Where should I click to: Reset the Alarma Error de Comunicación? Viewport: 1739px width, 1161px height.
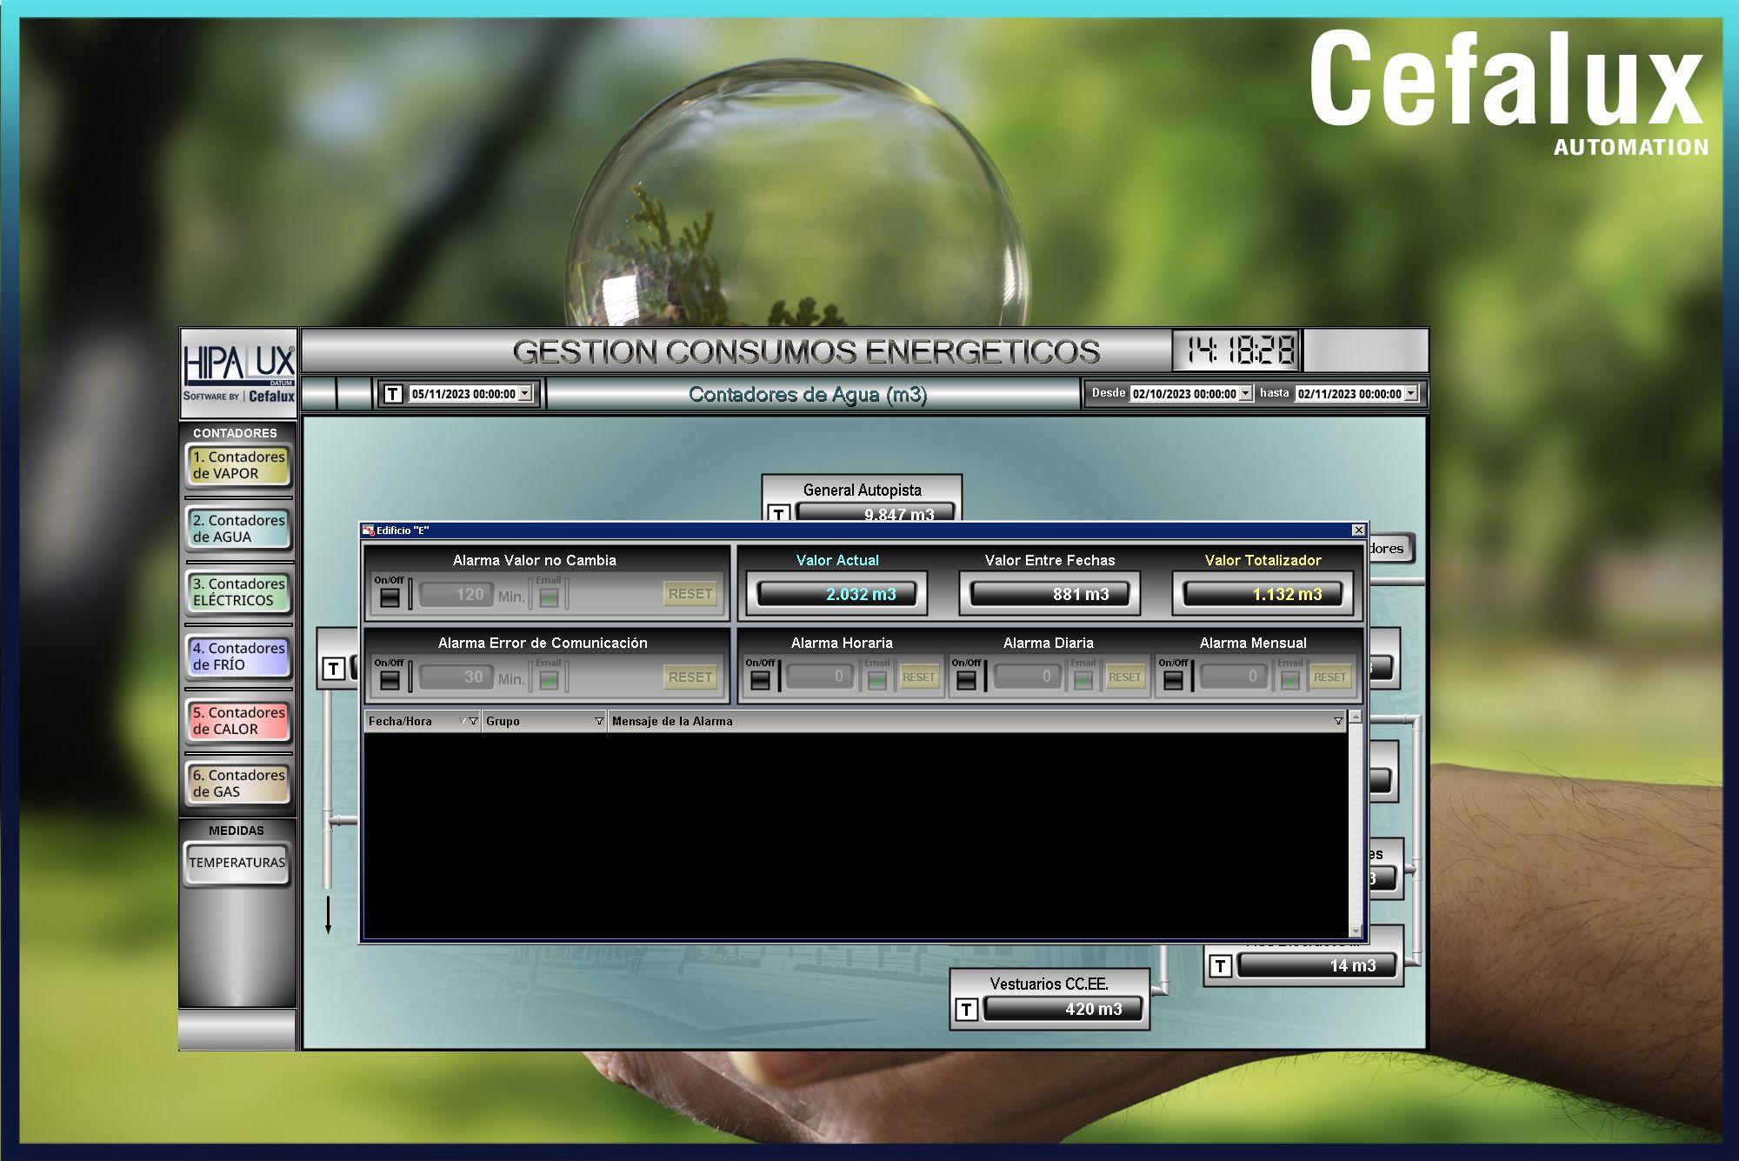tap(690, 677)
